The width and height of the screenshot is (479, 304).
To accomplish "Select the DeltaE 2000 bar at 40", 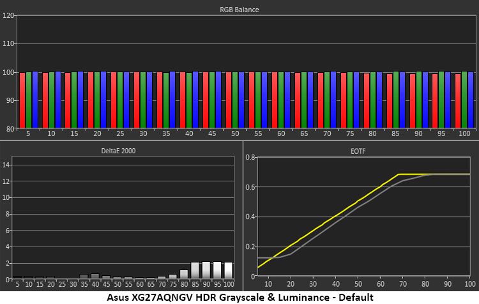I will [95, 276].
